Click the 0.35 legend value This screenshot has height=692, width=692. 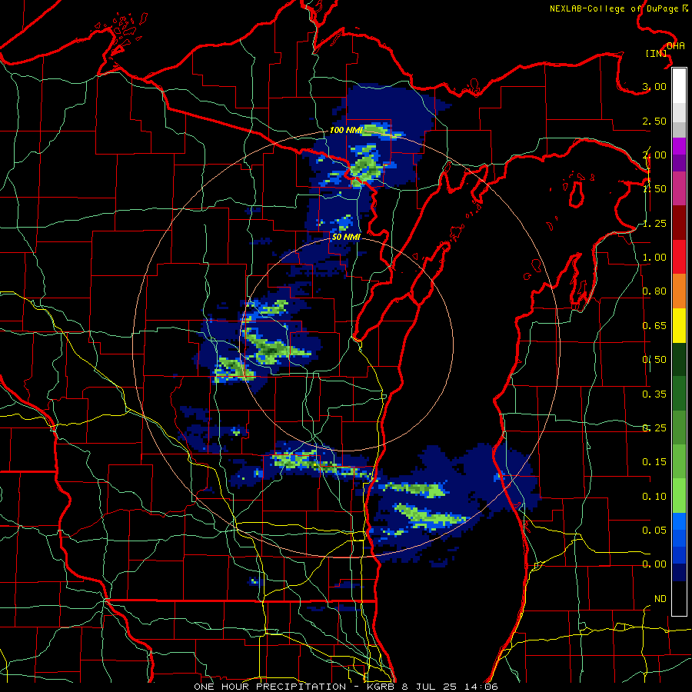coord(654,394)
